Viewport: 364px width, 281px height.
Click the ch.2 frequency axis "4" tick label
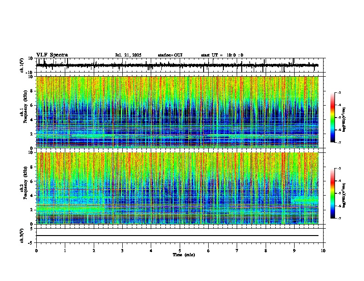[32, 196]
